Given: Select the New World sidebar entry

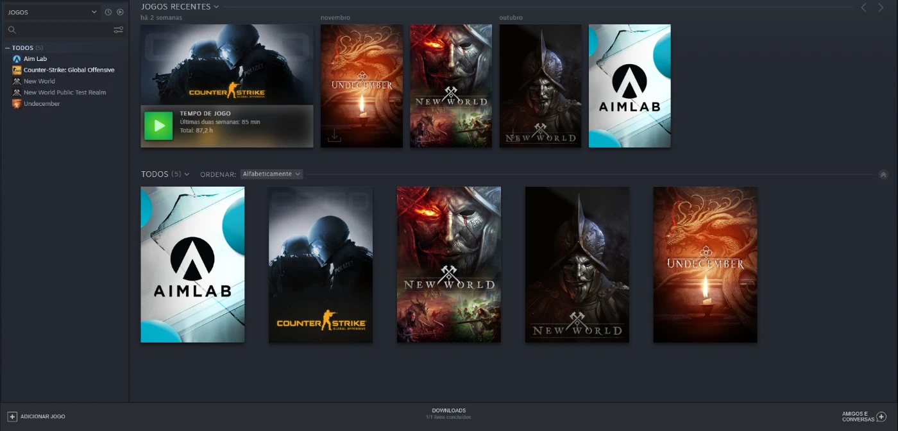Looking at the screenshot, I should click(x=39, y=81).
